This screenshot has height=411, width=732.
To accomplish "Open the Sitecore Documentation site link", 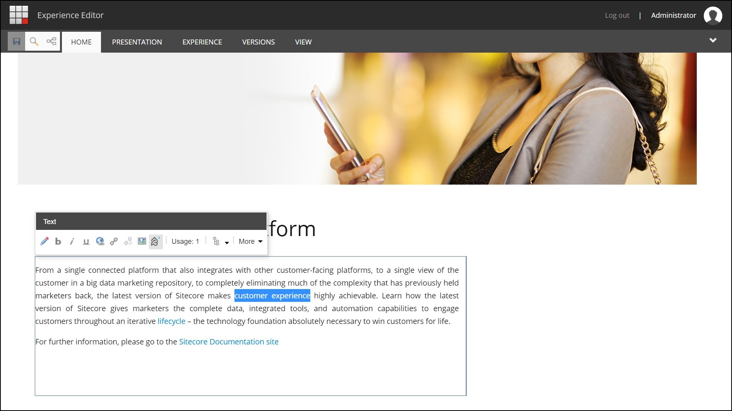I will pyautogui.click(x=229, y=342).
